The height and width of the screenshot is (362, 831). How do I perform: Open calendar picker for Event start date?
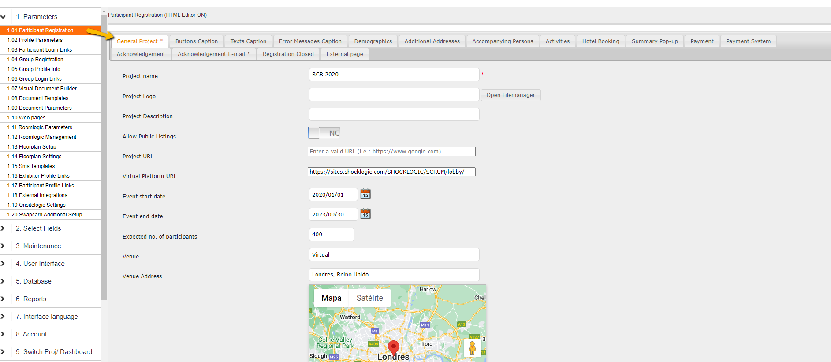tap(365, 194)
